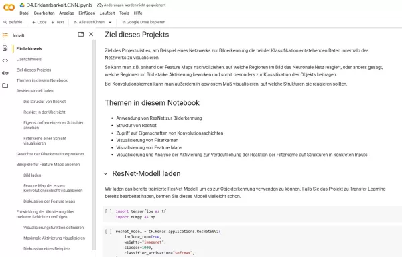Viewport: 402px width, 257px height.
Task: Click bullet Struktur von ResNet
Action: pos(136,126)
